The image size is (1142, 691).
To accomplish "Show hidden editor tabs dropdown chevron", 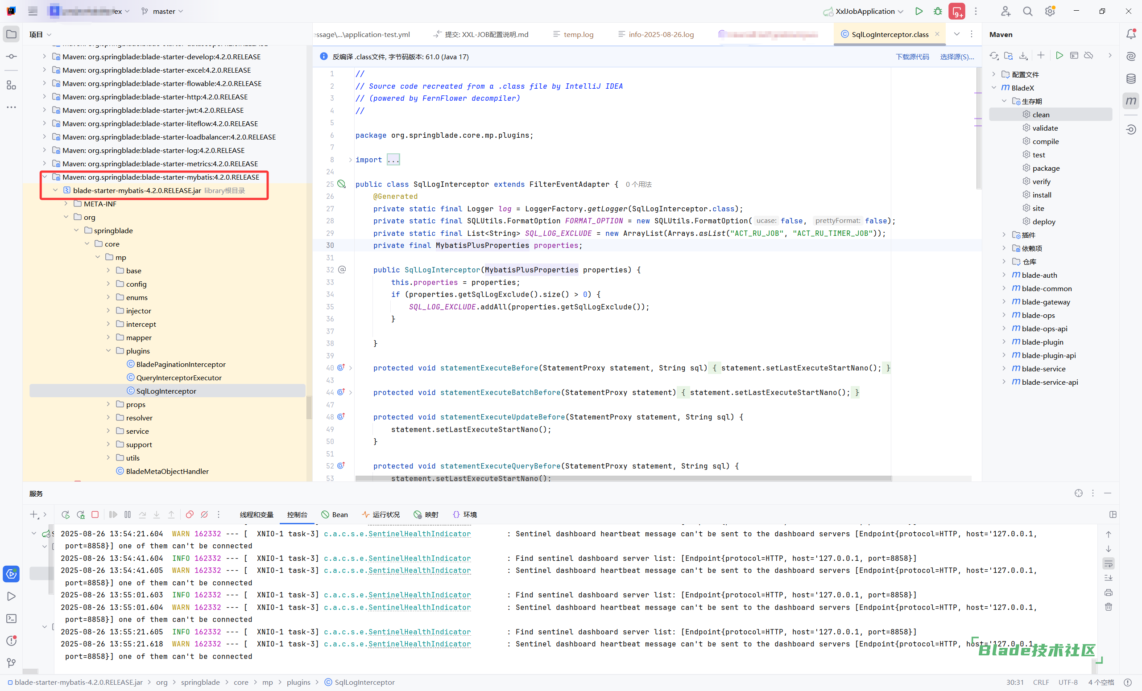I will pos(956,34).
